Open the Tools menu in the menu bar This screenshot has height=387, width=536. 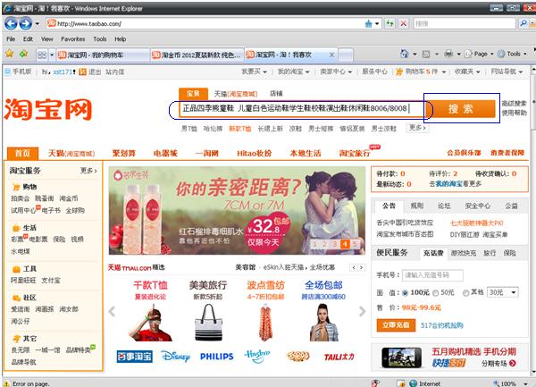(x=100, y=39)
